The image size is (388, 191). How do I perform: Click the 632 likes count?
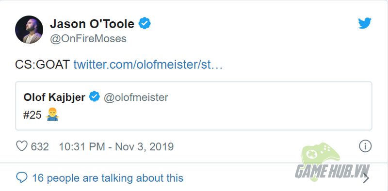40,146
